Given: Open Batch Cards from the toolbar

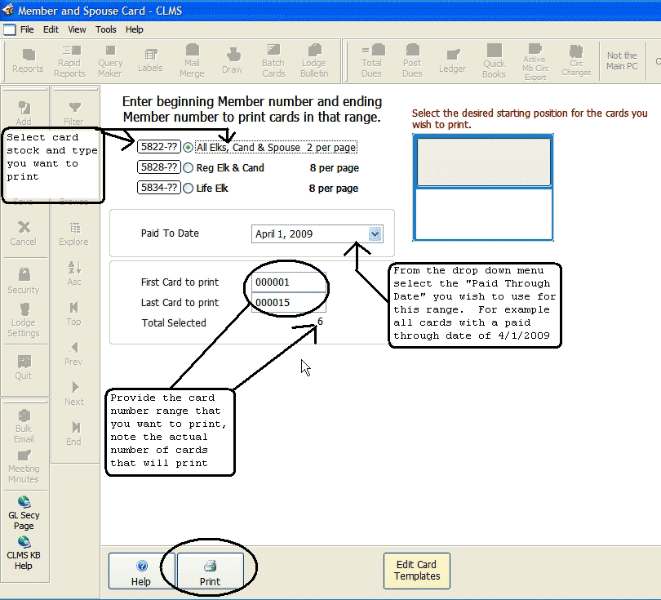Looking at the screenshot, I should click(273, 61).
